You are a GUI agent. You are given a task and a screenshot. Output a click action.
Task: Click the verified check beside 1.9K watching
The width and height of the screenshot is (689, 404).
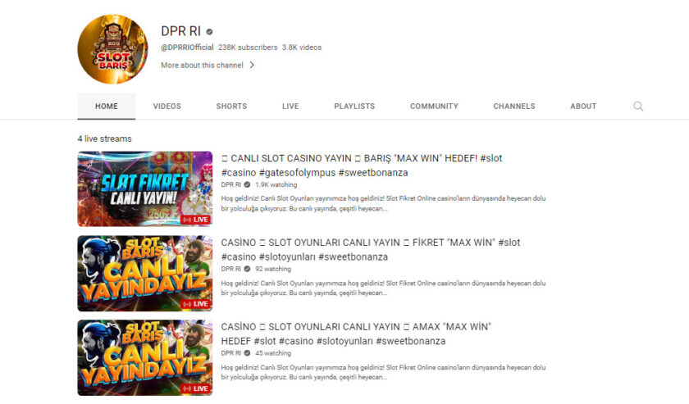point(248,185)
